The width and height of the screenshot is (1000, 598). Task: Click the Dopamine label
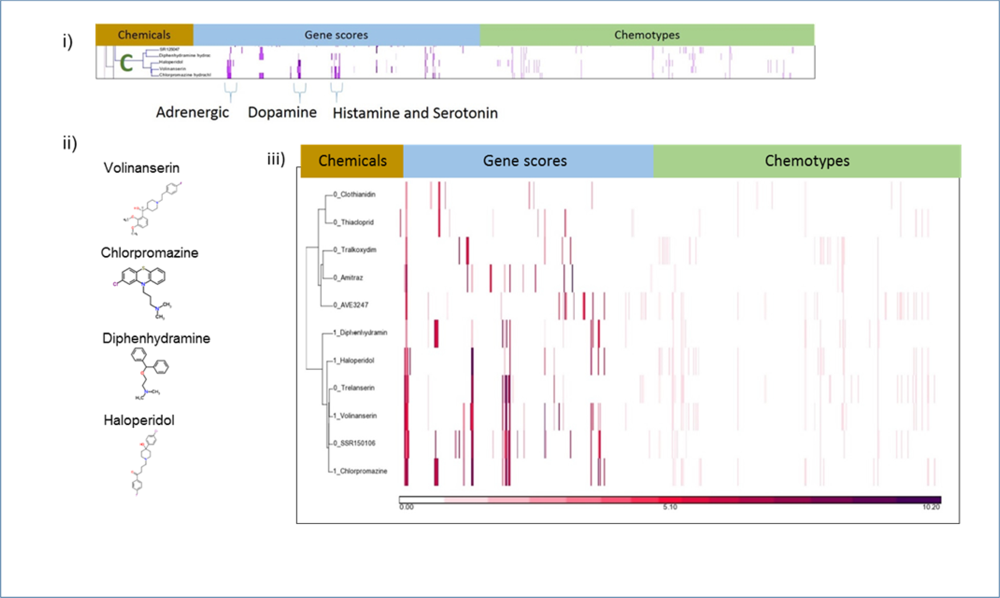(282, 112)
